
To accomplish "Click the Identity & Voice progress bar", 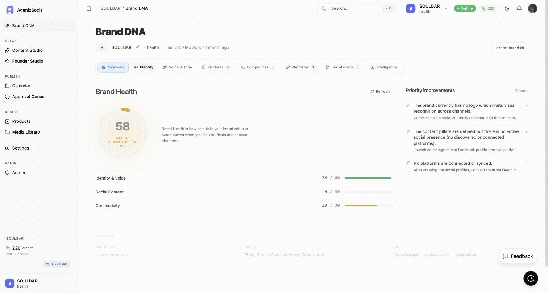I will pos(369,178).
